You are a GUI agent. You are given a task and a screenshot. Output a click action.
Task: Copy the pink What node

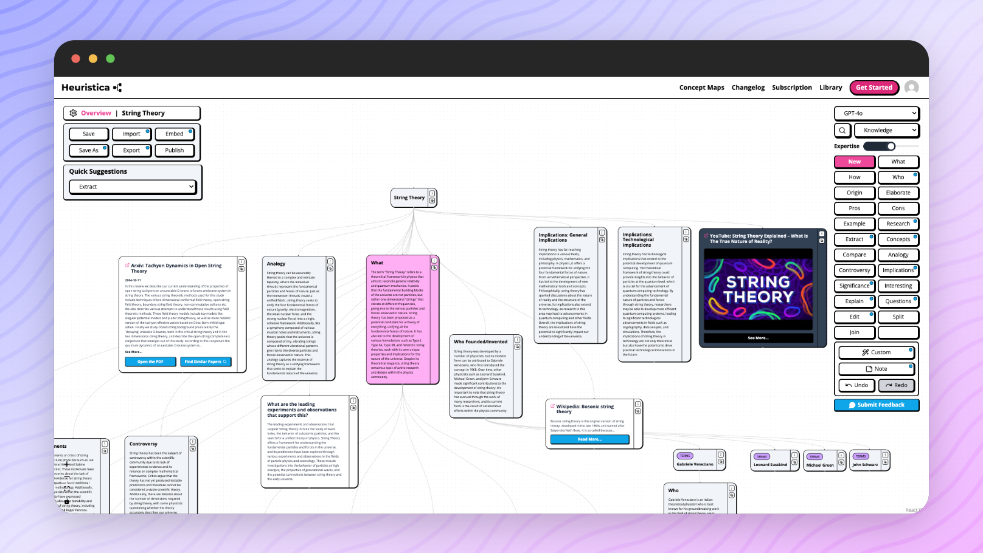(x=434, y=267)
